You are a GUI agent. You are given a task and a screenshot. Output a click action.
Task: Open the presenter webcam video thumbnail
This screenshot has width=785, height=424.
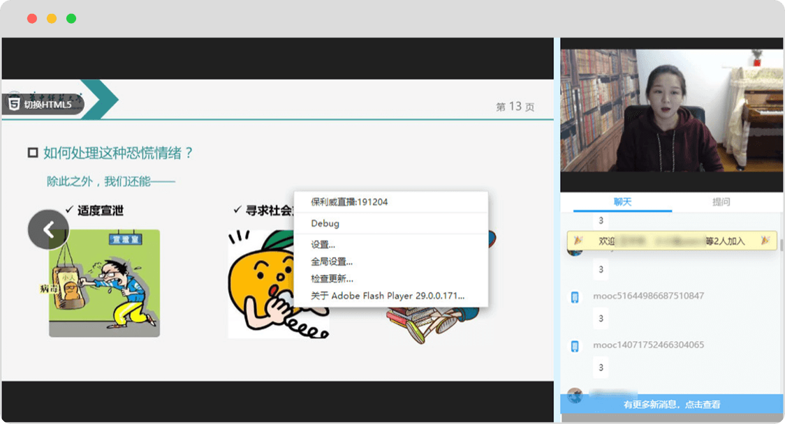coord(671,115)
